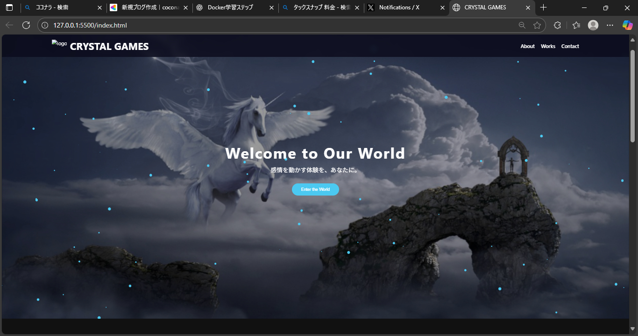Navigate back with the back arrow icon

point(9,25)
